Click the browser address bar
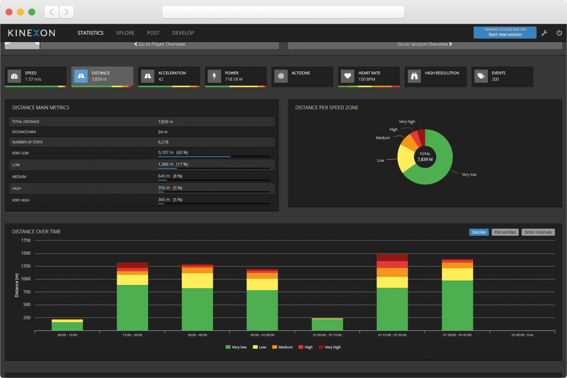The height and width of the screenshot is (378, 567). coord(283,12)
